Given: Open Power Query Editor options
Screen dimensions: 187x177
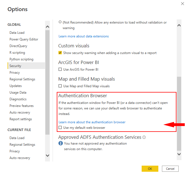Looking at the screenshot, I should [x=24, y=39].
